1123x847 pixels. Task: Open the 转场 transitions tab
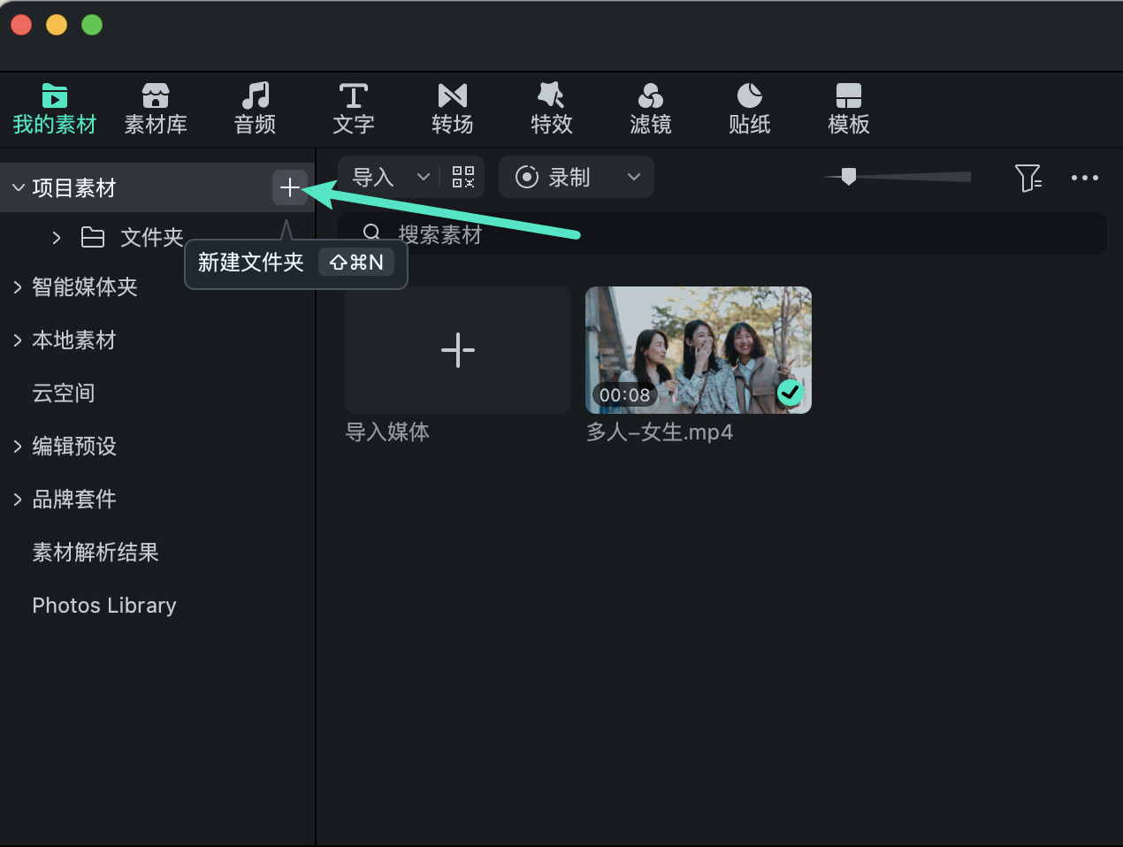[x=453, y=109]
